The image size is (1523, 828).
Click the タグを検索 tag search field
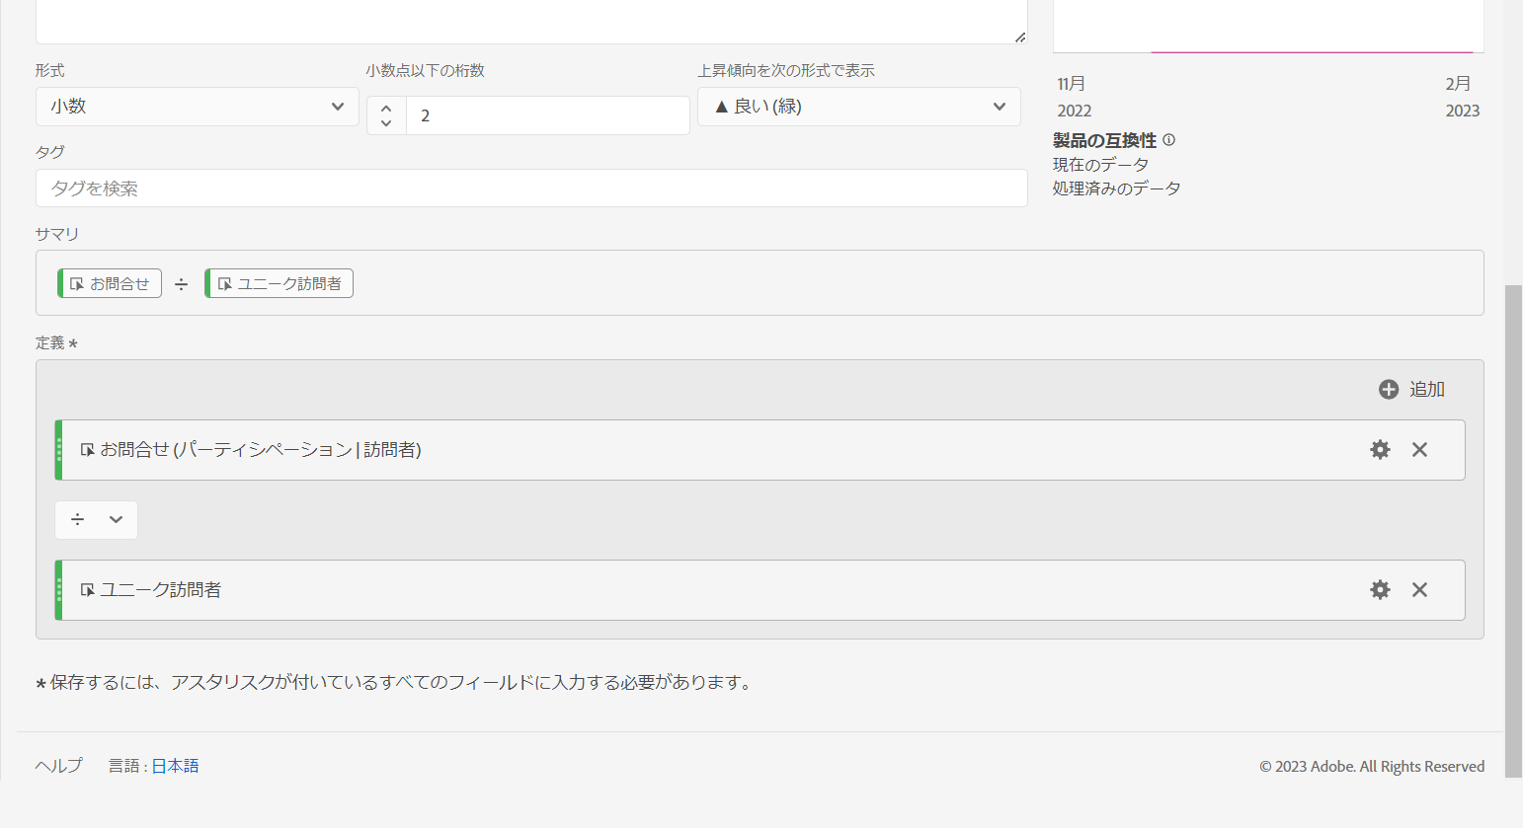(x=531, y=188)
